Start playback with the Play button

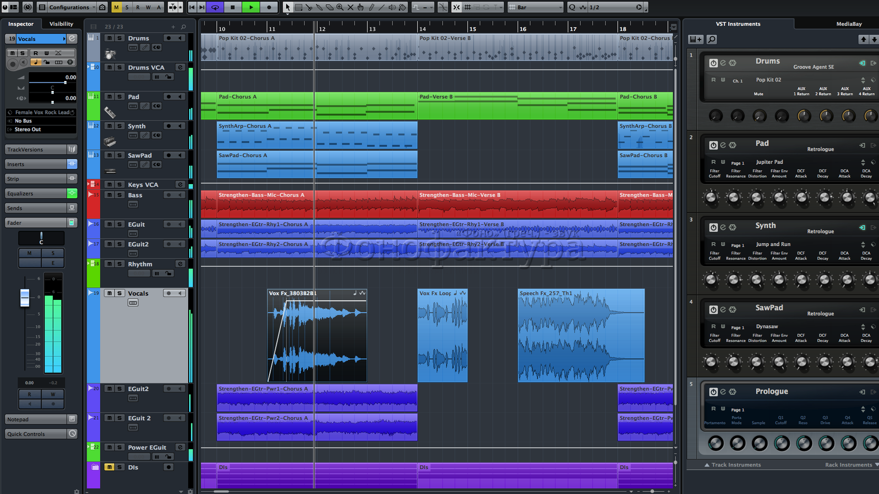(x=251, y=7)
